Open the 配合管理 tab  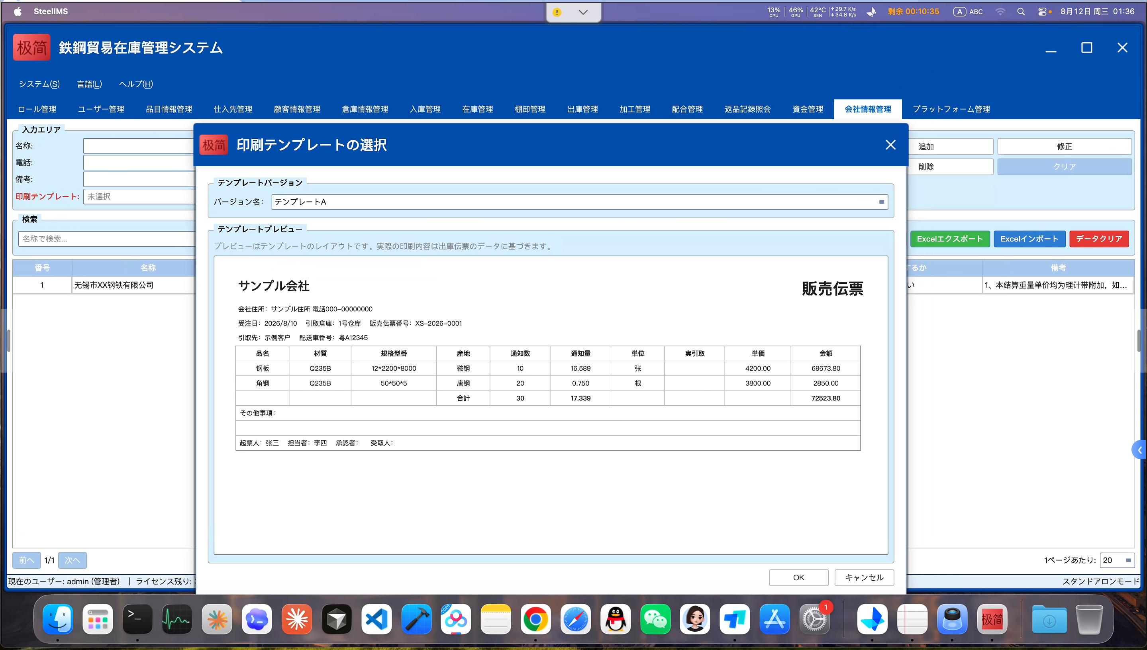tap(687, 109)
